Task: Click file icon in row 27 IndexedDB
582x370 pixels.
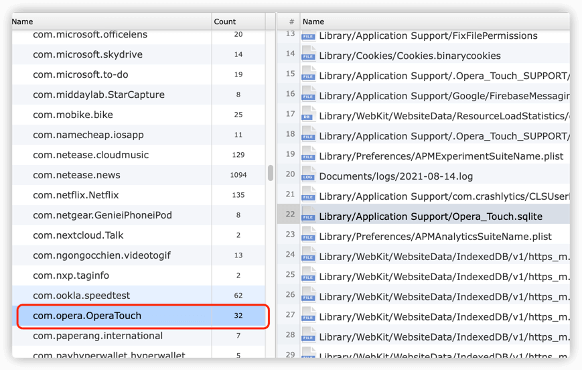Action: tap(308, 316)
